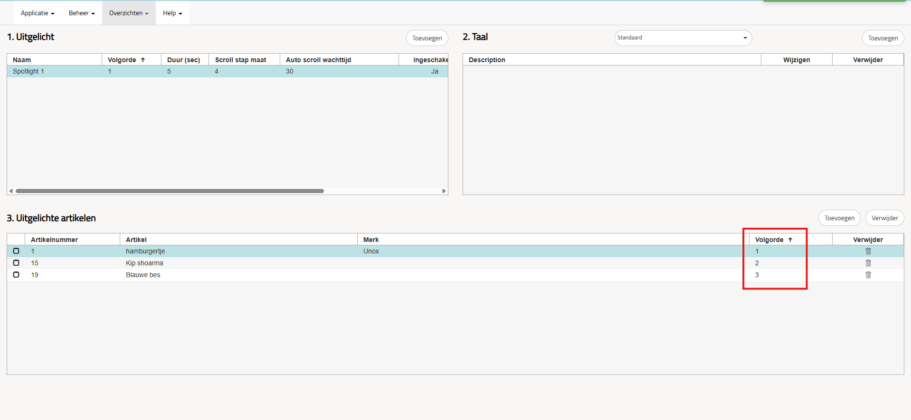Click the Uitgelicht table horizontal scrollbar thumb
The height and width of the screenshot is (420, 911).
[170, 191]
